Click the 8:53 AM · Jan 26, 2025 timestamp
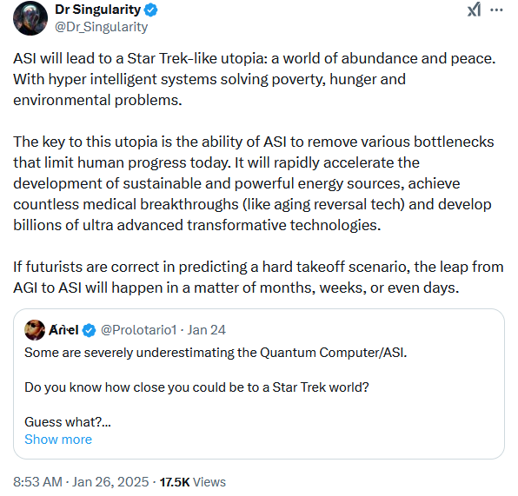The image size is (518, 496). point(81,482)
